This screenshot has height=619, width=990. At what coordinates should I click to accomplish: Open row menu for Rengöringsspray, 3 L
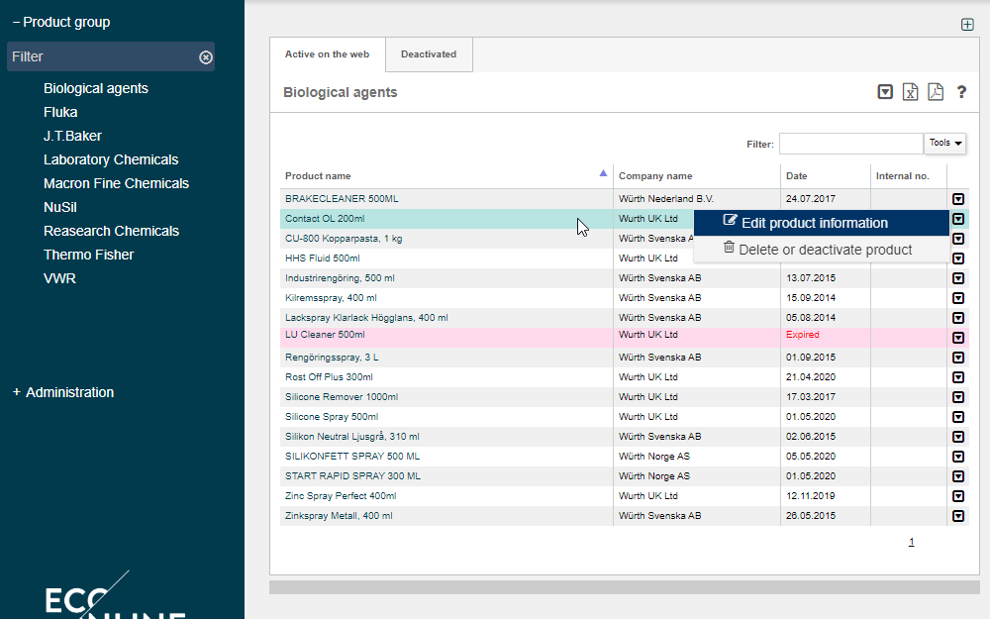pyautogui.click(x=957, y=358)
